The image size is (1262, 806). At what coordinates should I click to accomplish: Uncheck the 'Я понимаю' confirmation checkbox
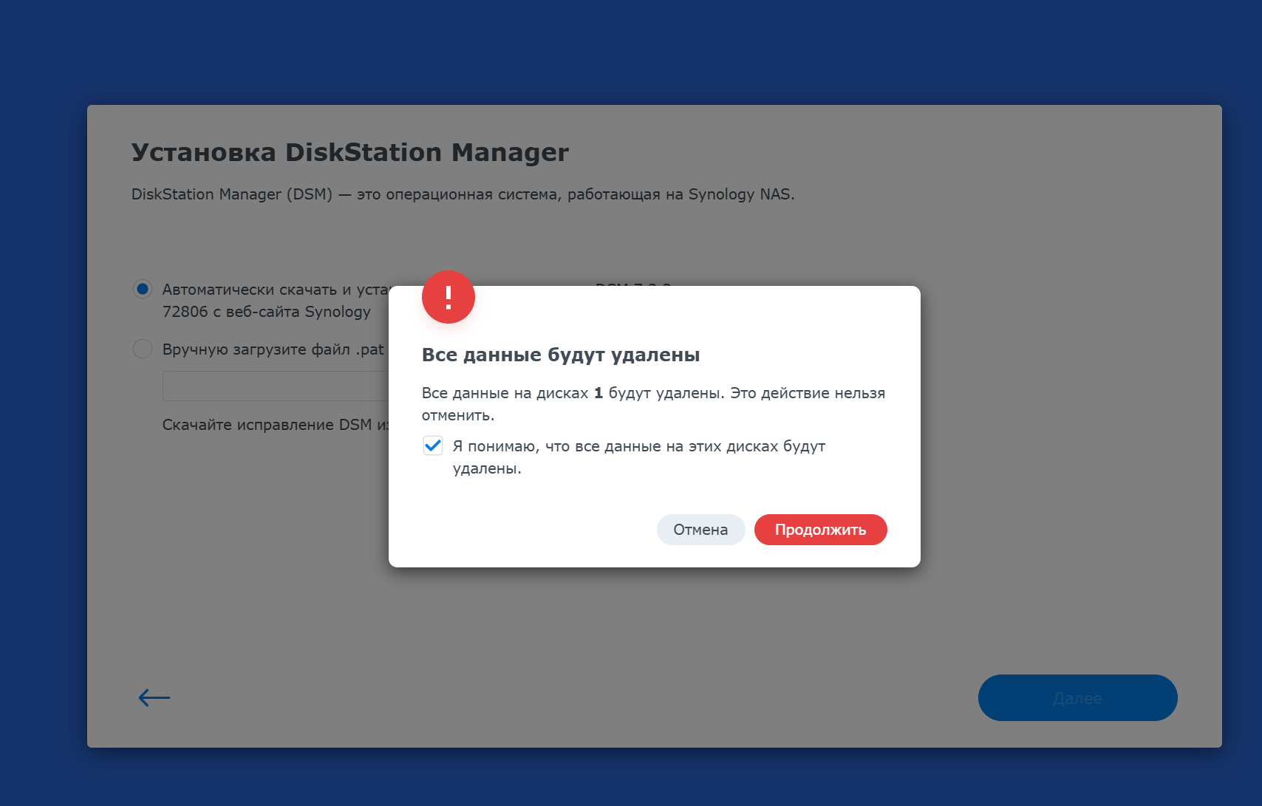point(432,445)
